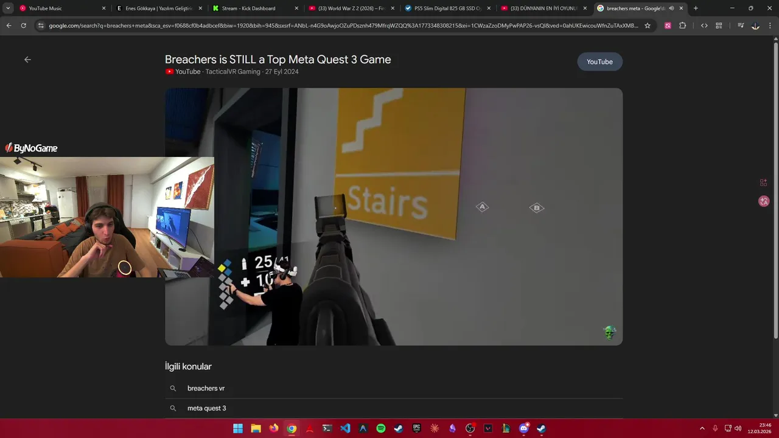Search related topic breachers vr
Screen dimensions: 779x438
point(206,388)
